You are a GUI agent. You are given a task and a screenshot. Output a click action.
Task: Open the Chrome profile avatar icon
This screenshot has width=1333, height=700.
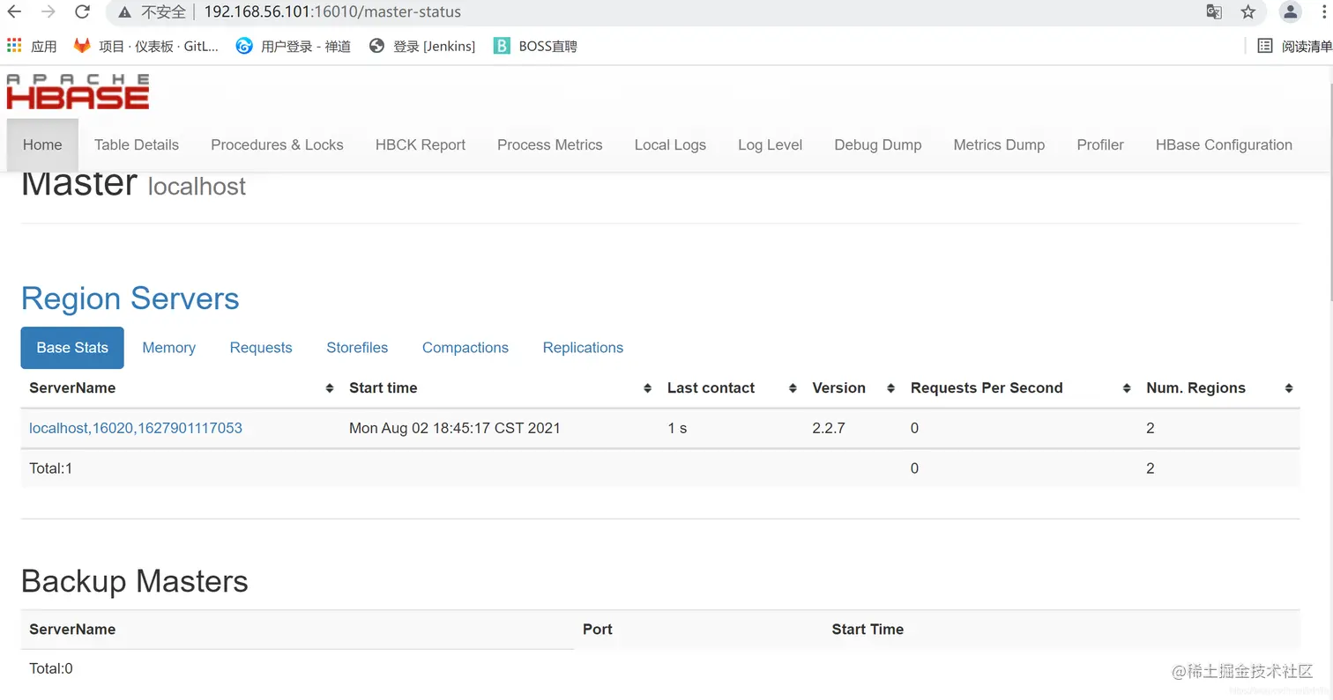1290,12
